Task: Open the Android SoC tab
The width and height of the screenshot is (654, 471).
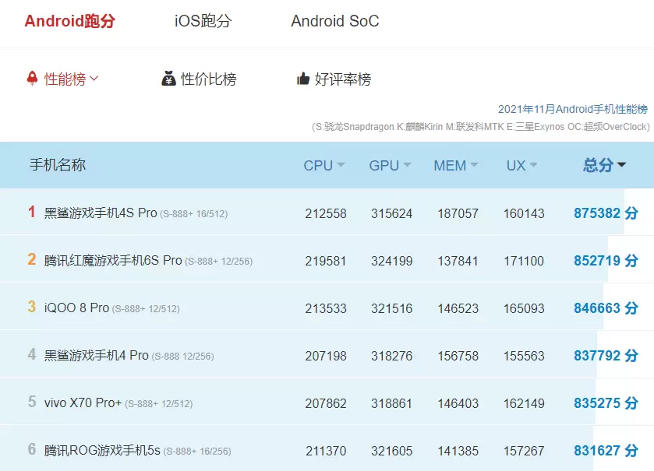Action: tap(335, 21)
